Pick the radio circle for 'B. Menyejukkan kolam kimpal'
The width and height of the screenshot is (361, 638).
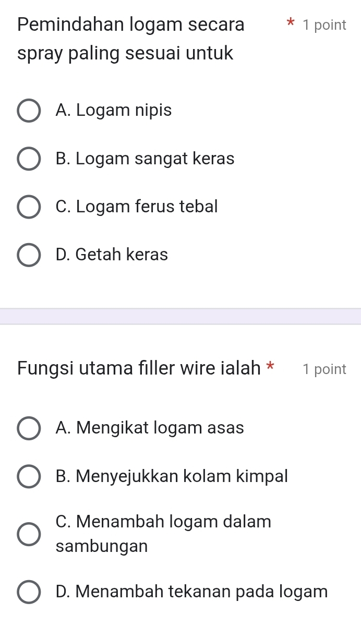click(x=29, y=476)
